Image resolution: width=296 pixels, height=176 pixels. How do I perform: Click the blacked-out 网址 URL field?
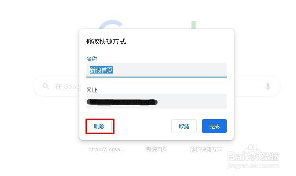click(x=156, y=101)
